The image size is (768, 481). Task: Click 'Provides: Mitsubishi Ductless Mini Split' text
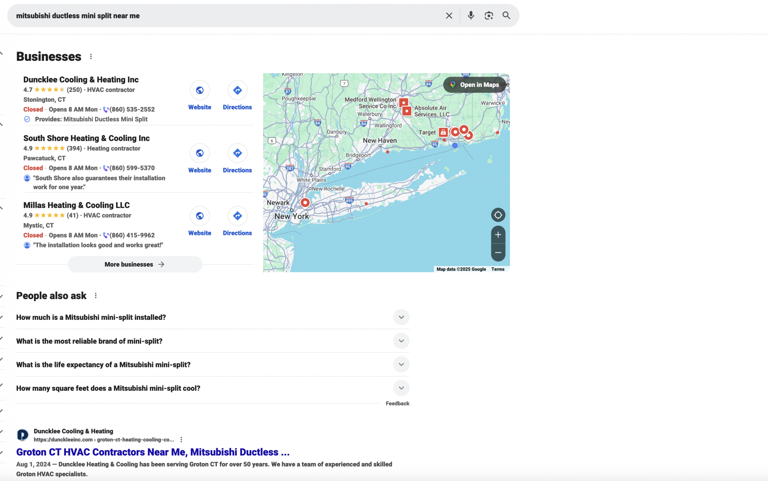pyautogui.click(x=91, y=119)
